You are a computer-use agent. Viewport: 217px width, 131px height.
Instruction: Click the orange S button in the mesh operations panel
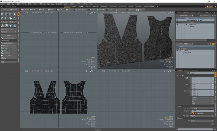tap(213, 44)
